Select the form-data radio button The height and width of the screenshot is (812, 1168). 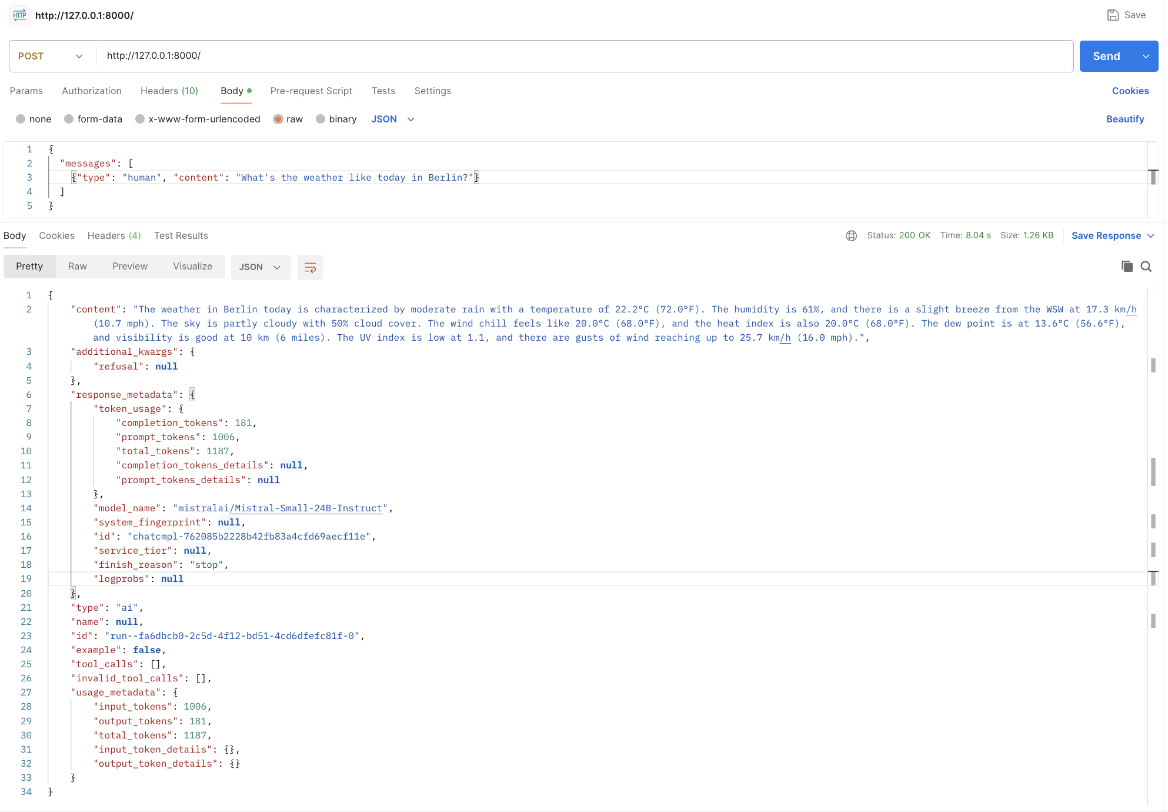(69, 119)
